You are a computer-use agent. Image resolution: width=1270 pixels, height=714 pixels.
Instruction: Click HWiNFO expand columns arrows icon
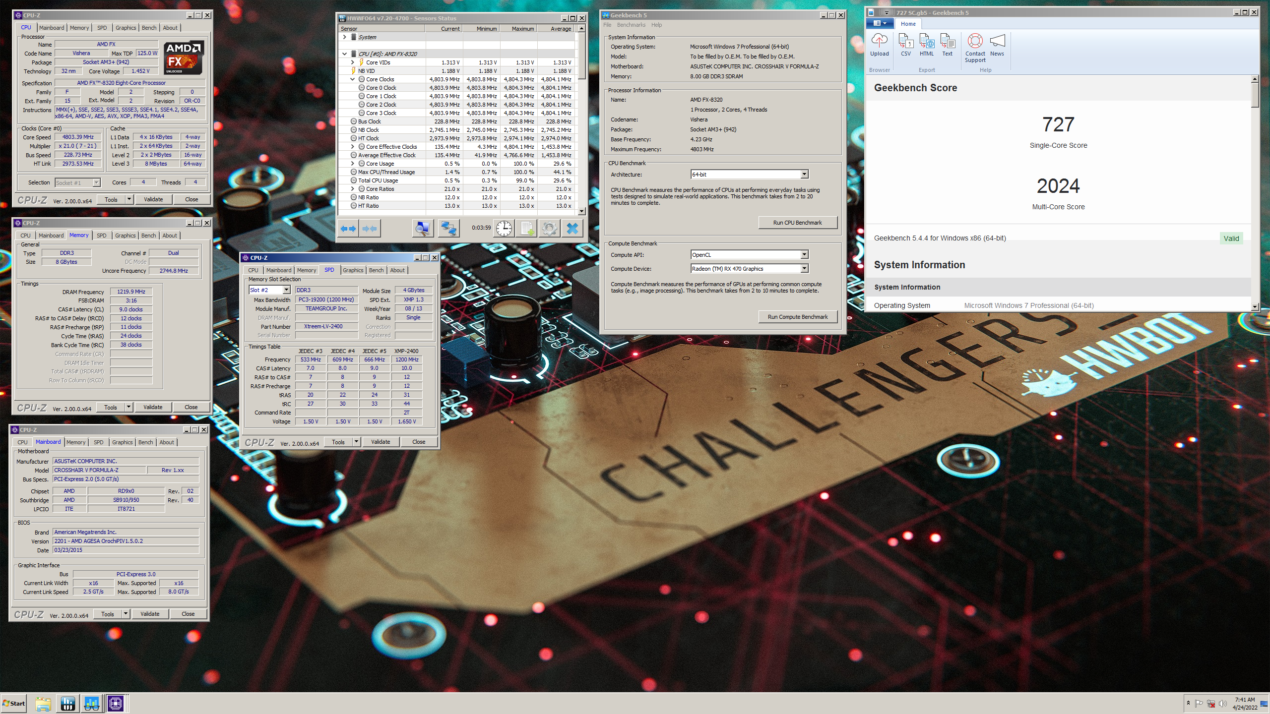(348, 228)
